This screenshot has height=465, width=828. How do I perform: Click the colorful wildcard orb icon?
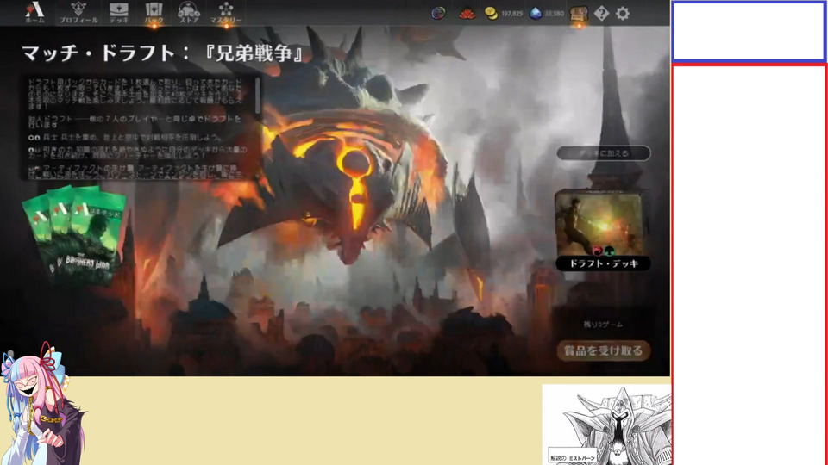click(438, 13)
